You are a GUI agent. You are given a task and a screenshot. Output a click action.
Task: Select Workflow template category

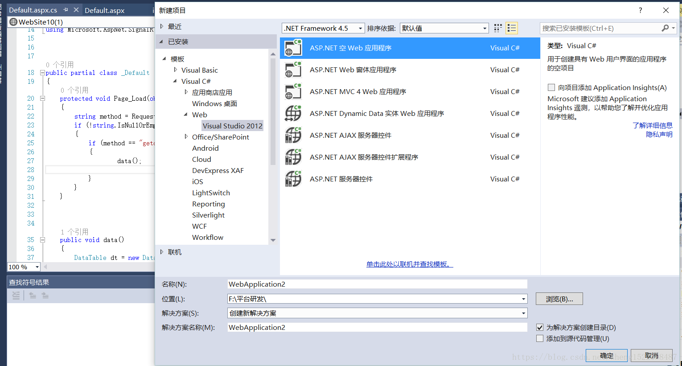(208, 237)
